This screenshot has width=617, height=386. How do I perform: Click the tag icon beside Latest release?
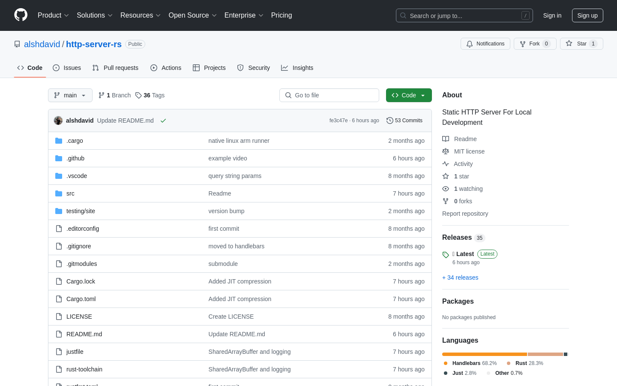click(446, 255)
